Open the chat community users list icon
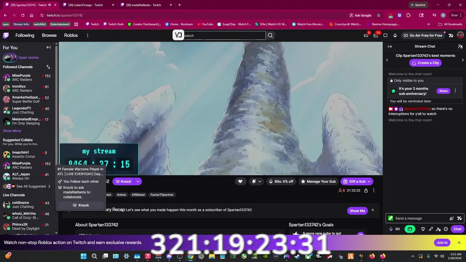Image resolution: width=466 pixels, height=262 pixels. point(460,47)
